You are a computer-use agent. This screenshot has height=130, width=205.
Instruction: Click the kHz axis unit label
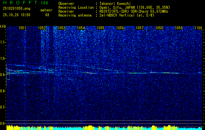(x=3, y=26)
